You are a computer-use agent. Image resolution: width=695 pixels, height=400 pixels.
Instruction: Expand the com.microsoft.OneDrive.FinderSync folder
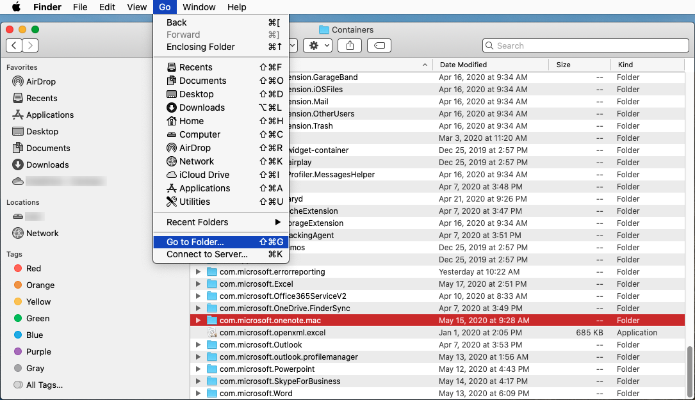coord(198,308)
